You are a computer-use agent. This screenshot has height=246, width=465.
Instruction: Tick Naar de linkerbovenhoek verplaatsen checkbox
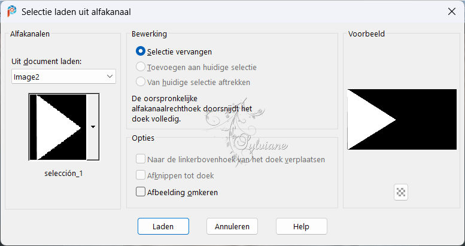140,159
